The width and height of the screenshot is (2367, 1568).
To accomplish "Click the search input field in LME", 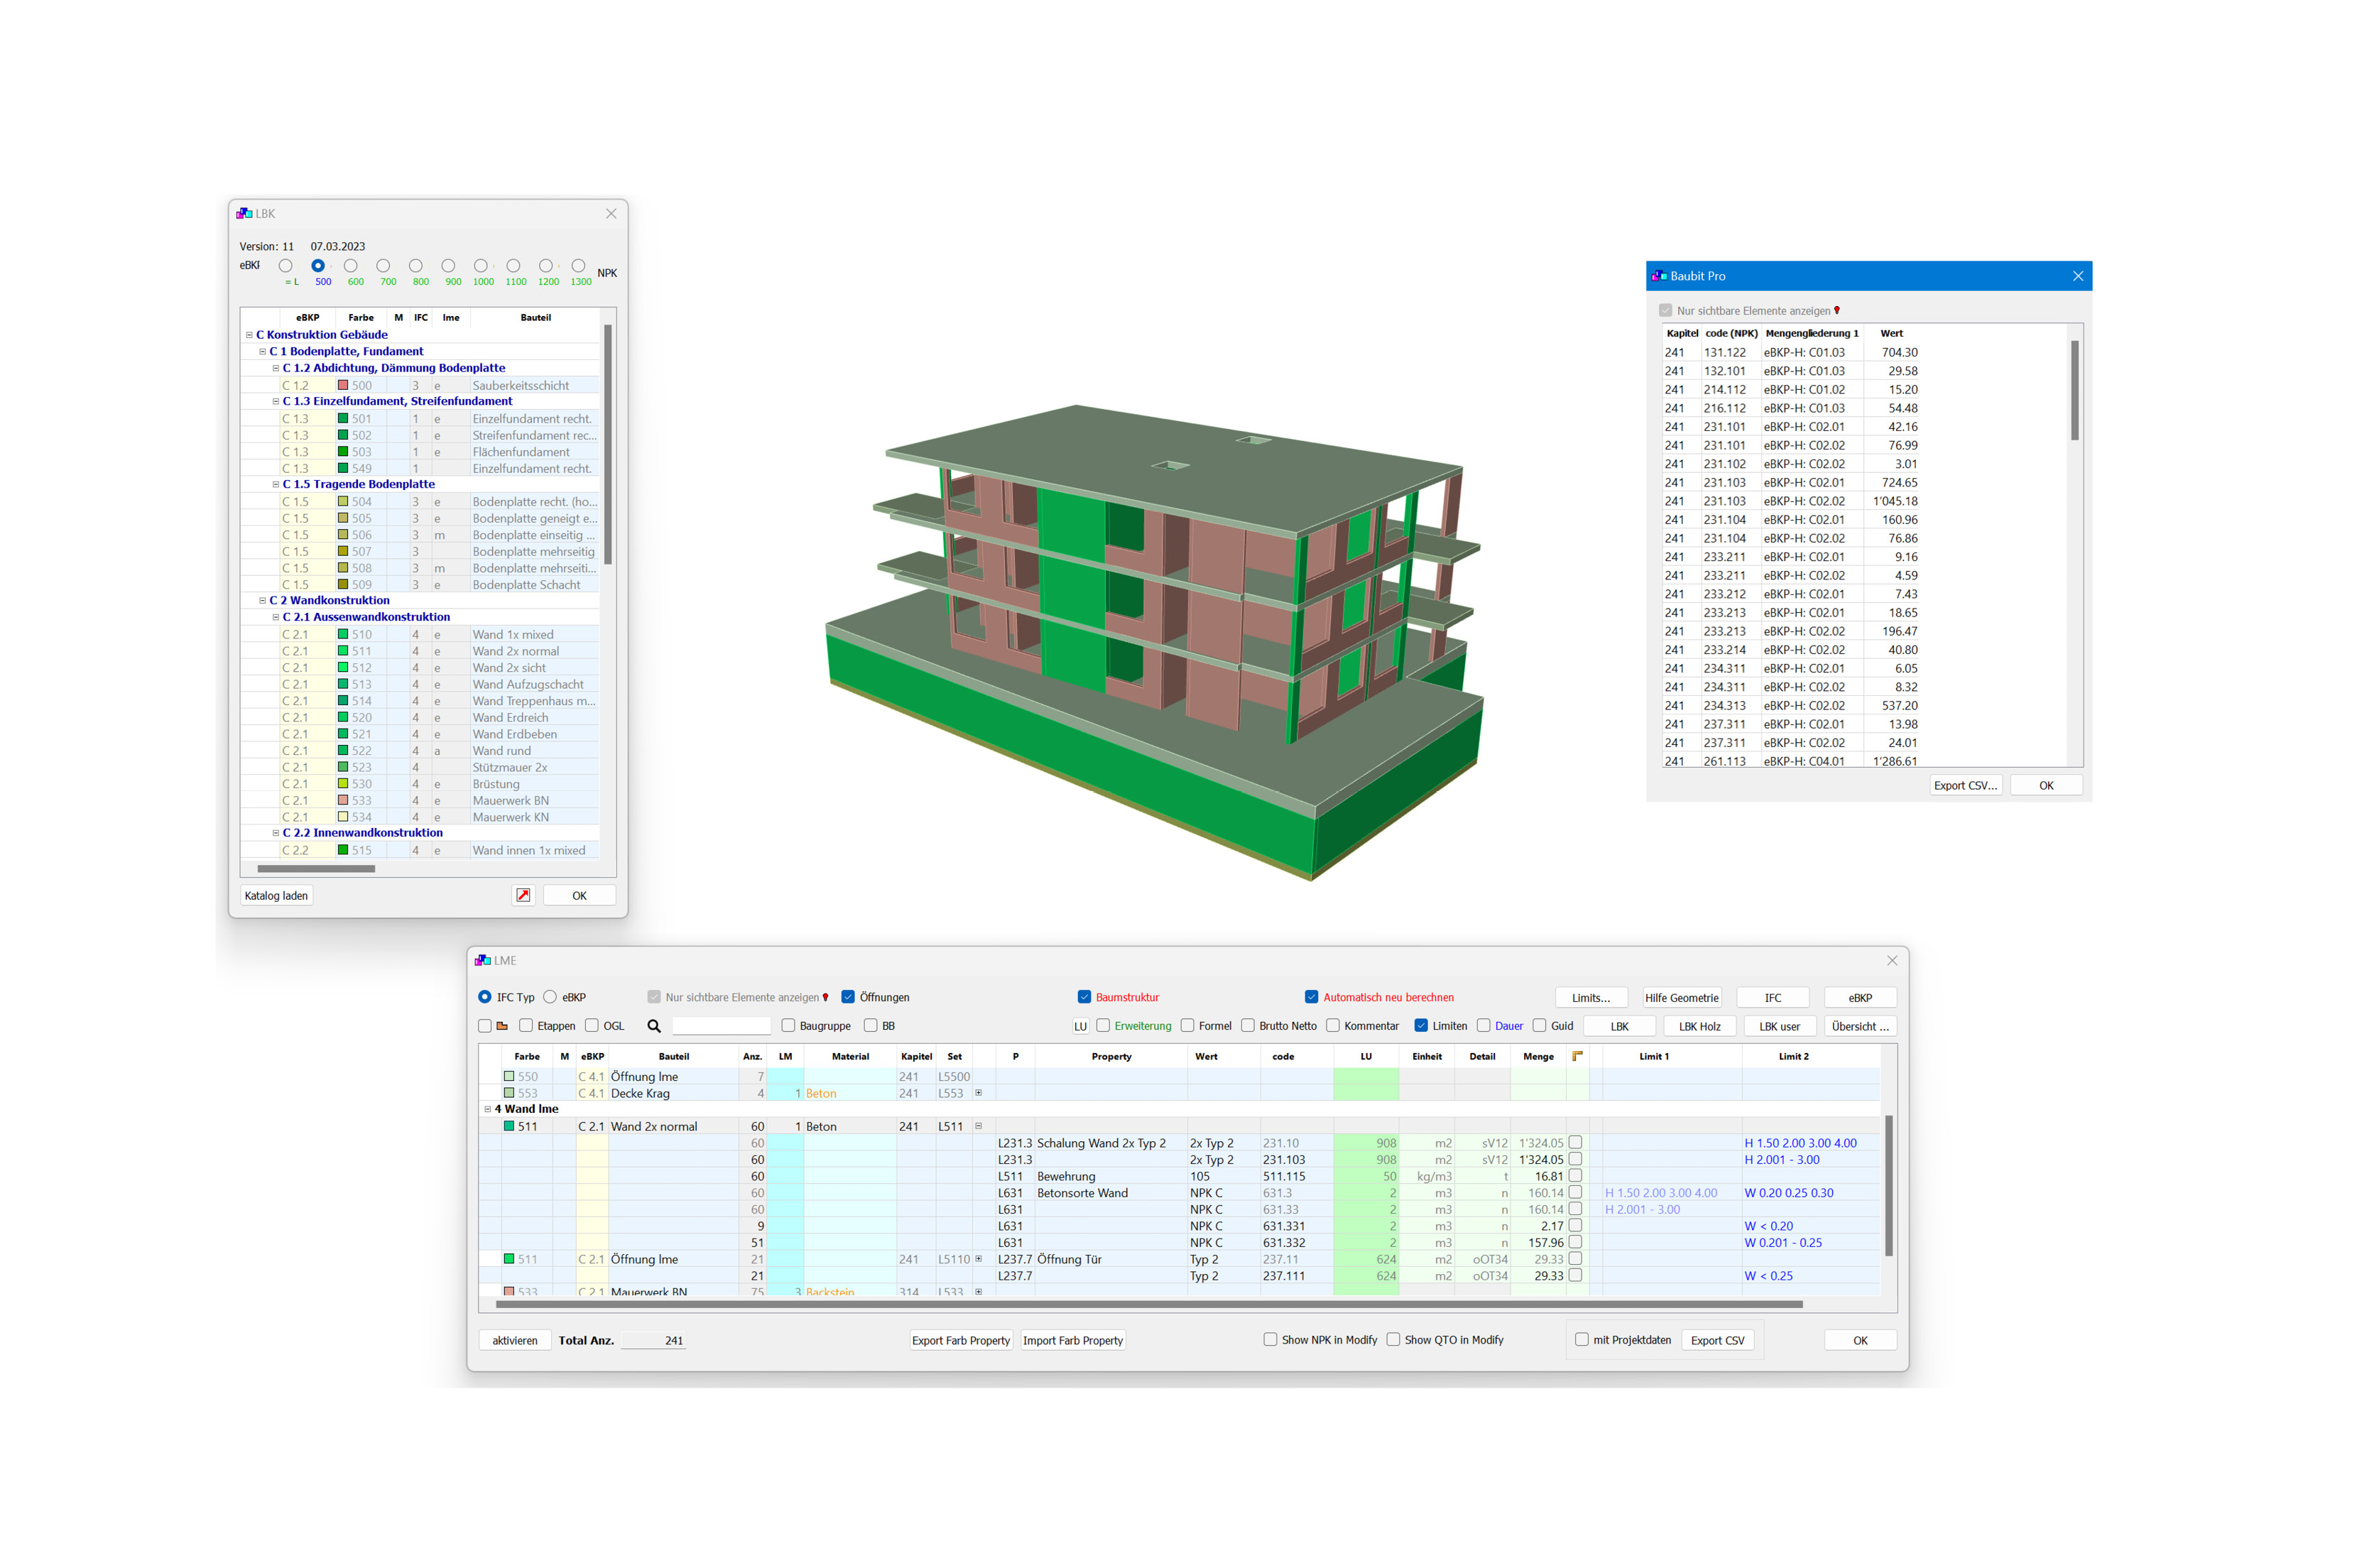I will coord(721,1026).
